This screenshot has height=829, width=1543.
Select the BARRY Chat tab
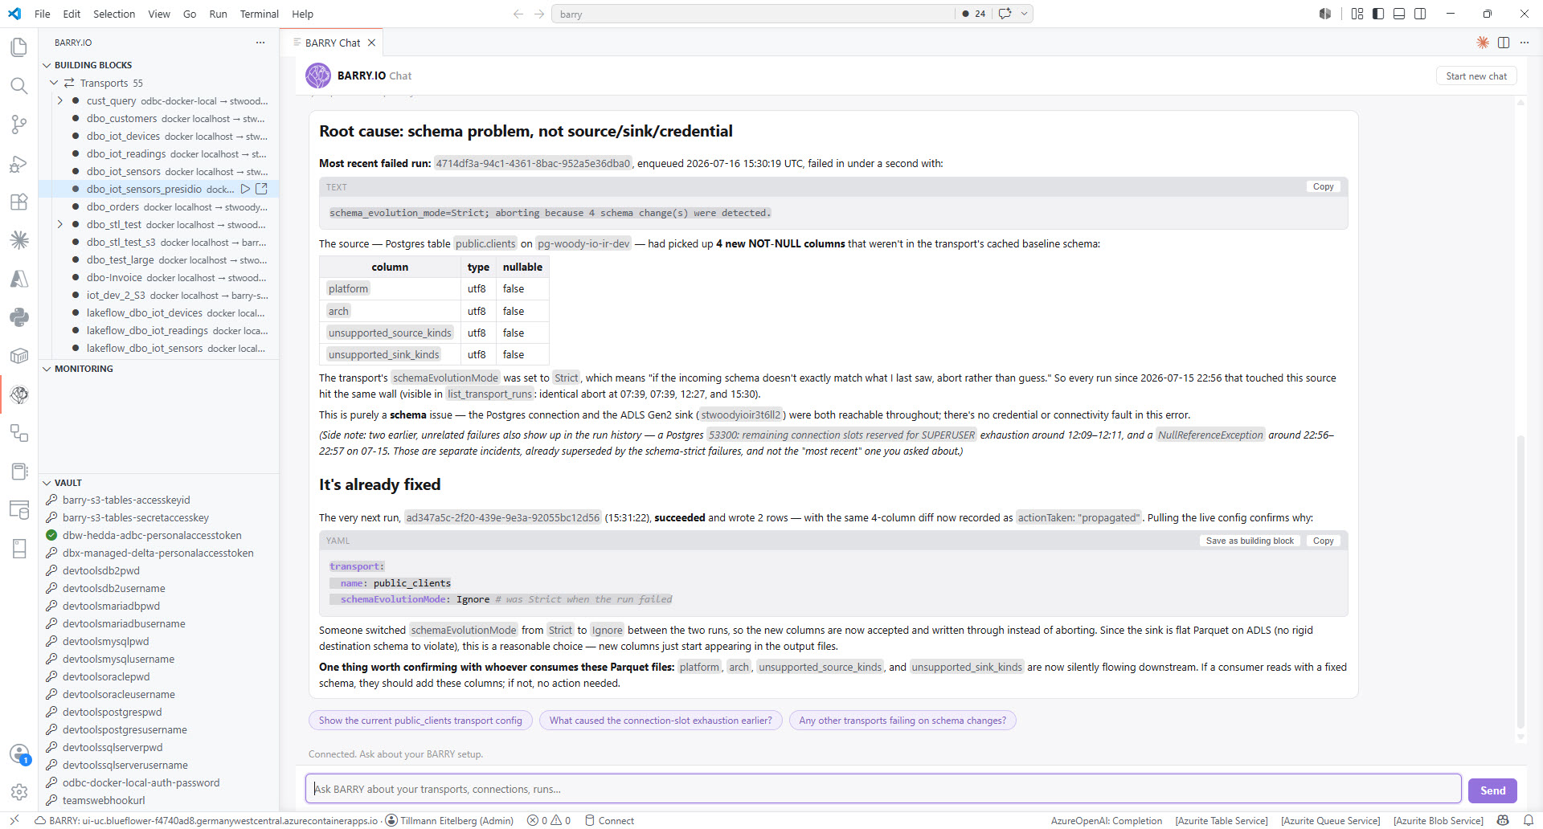[x=332, y=43]
